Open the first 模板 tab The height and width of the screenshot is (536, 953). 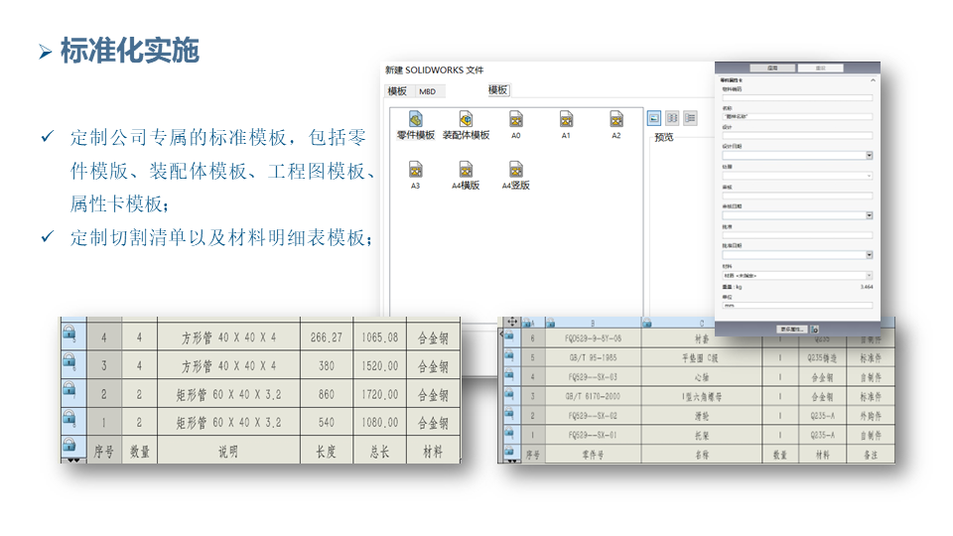point(397,91)
